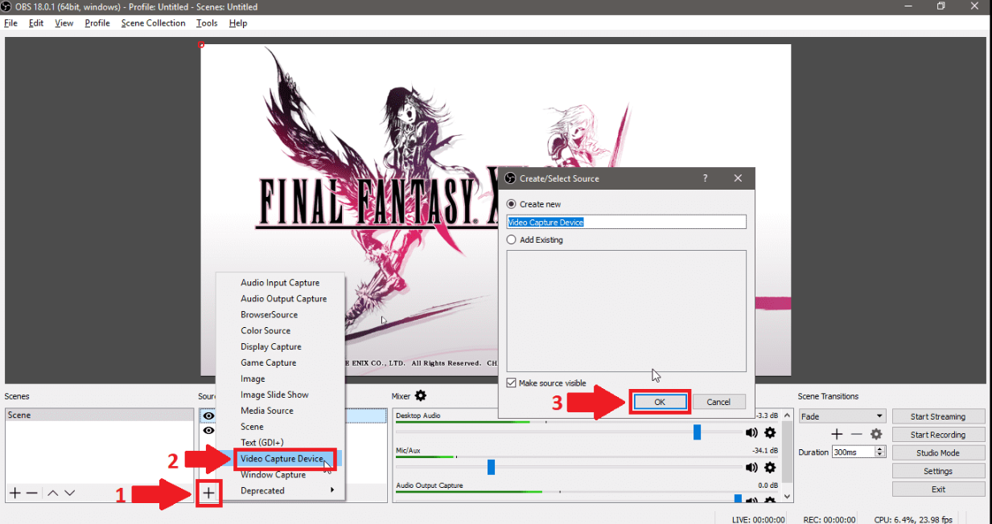Toggle visibility of second source eye
This screenshot has width=992, height=524.
208,430
